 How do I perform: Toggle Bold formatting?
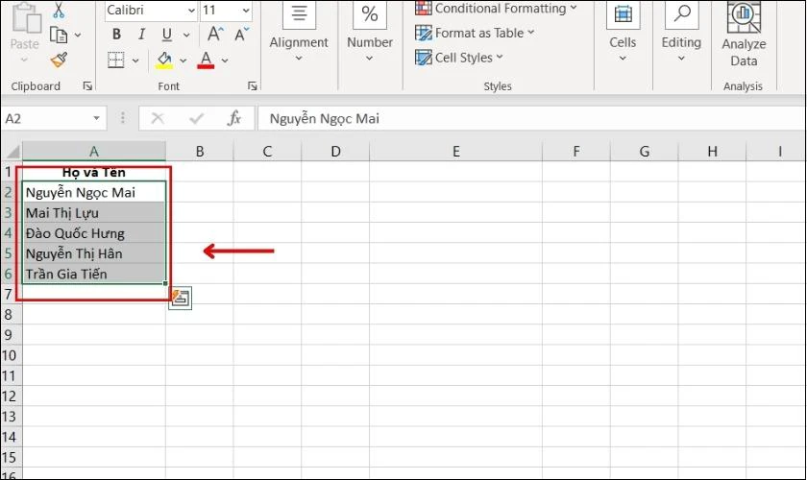tap(117, 35)
